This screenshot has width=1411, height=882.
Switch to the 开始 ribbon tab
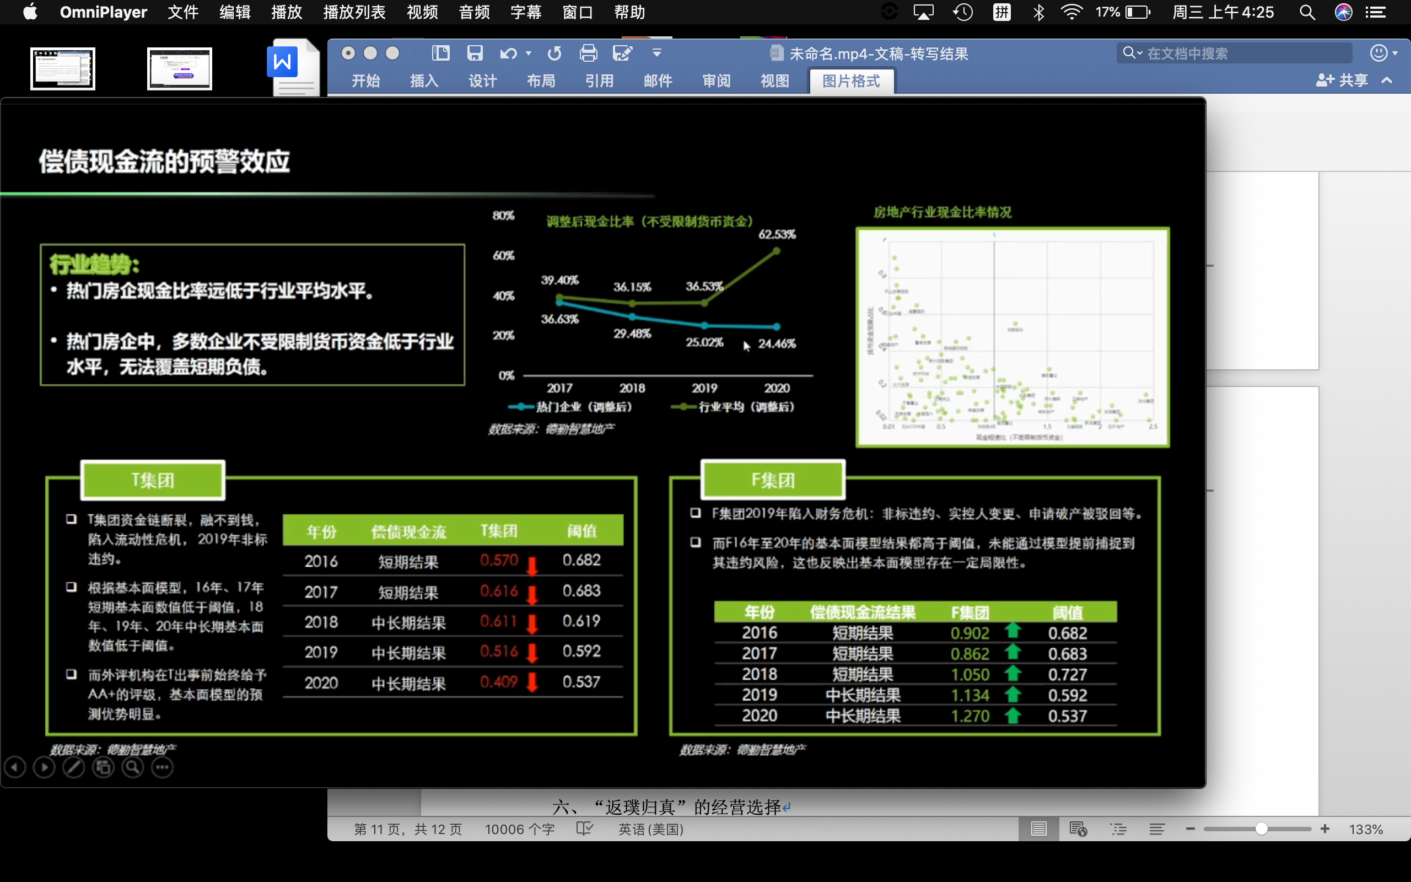click(x=365, y=80)
